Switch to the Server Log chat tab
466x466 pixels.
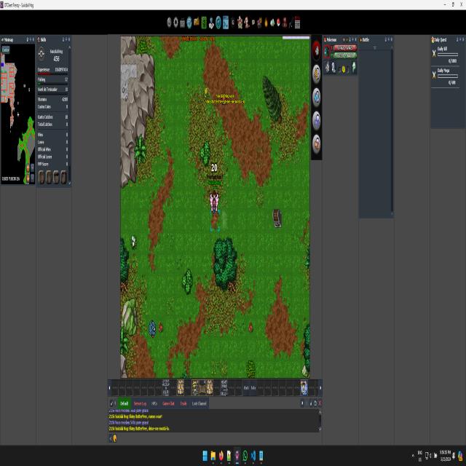(141, 403)
